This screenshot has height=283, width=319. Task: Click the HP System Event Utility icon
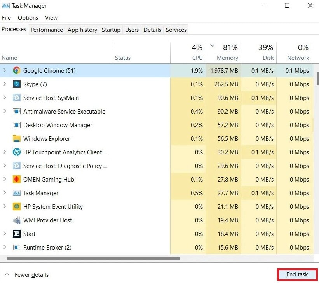coord(16,207)
